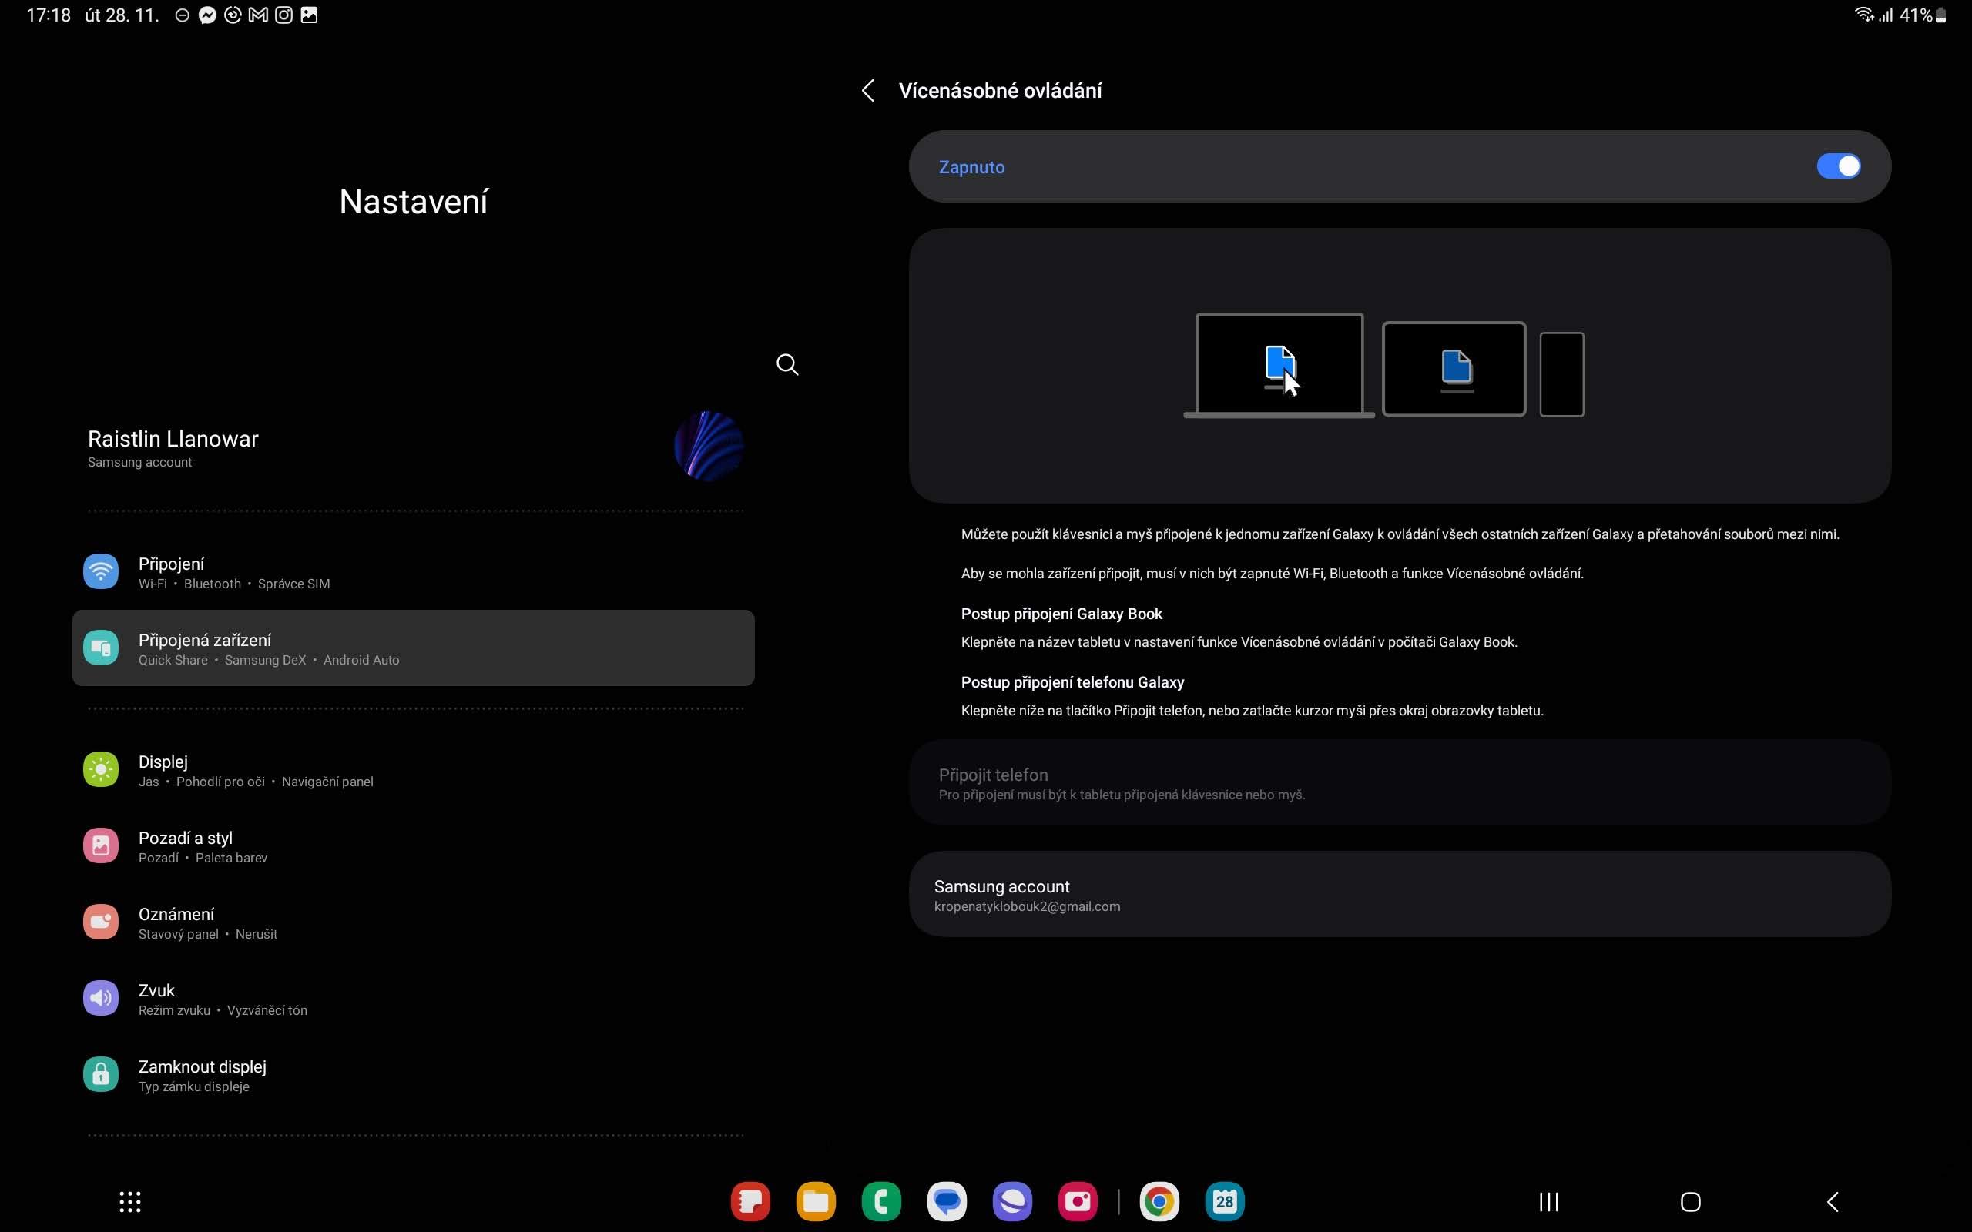The height and width of the screenshot is (1232, 1972).
Task: Launch Chrome from the taskbar
Action: pyautogui.click(x=1159, y=1202)
